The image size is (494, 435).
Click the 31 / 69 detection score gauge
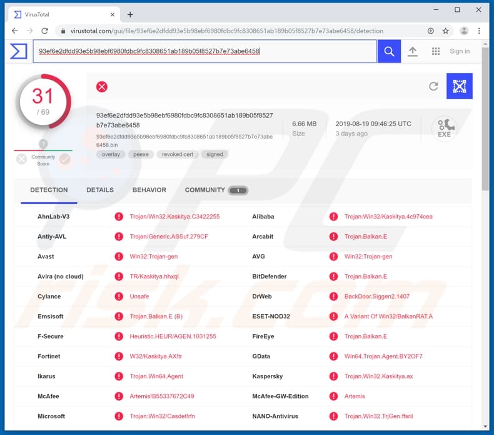[x=43, y=102]
